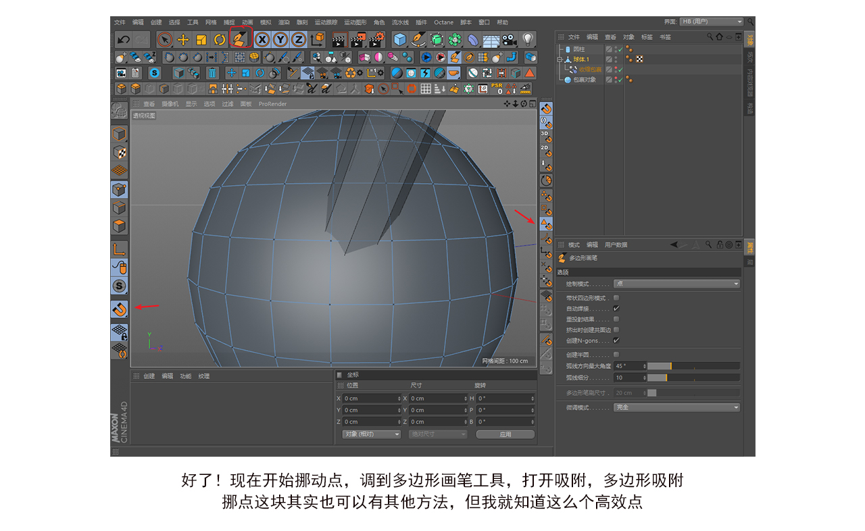Select 2D Snapping mode icon

click(x=546, y=151)
